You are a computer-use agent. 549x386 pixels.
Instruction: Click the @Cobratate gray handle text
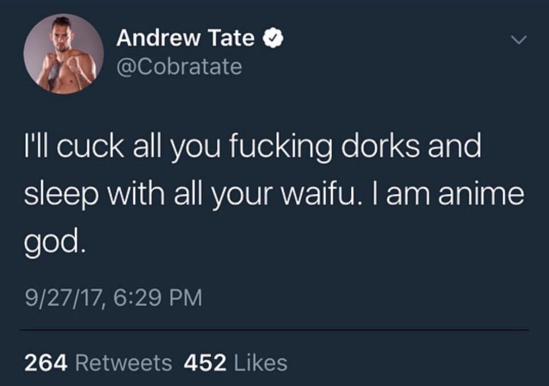[179, 66]
